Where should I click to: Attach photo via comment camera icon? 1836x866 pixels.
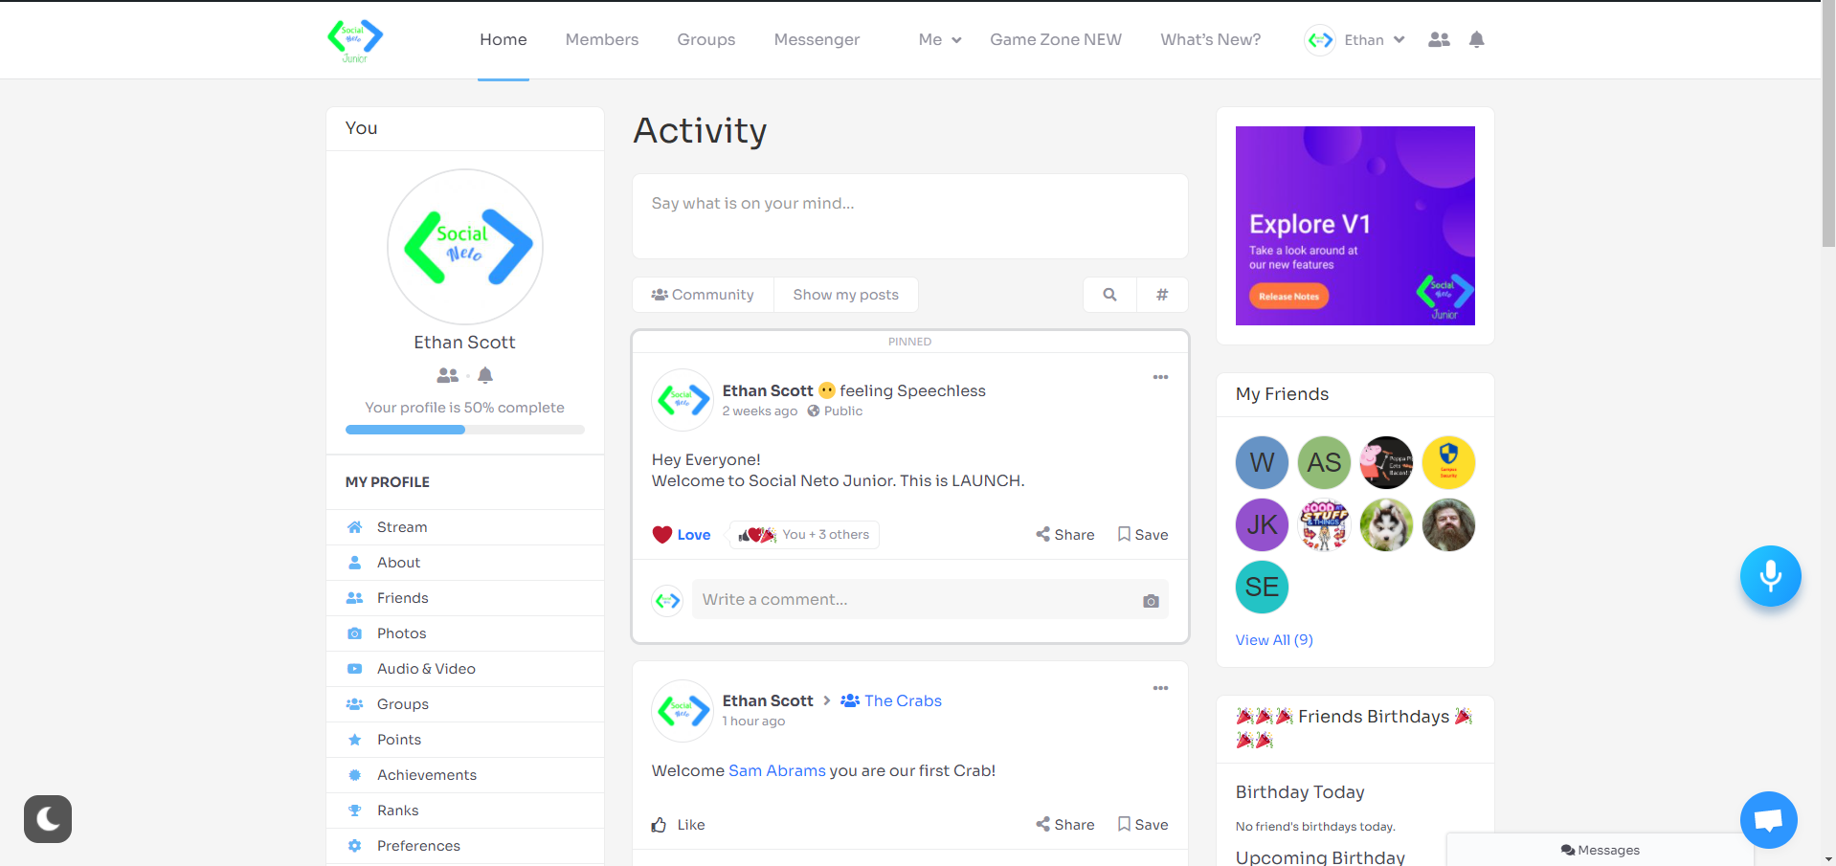pyautogui.click(x=1151, y=600)
